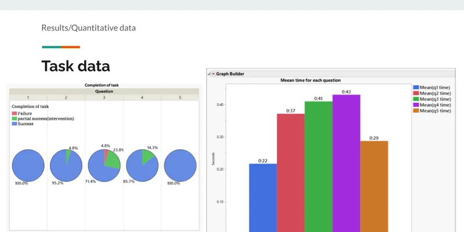
Task: Select the red 0:37 bar
Action: pyautogui.click(x=291, y=173)
